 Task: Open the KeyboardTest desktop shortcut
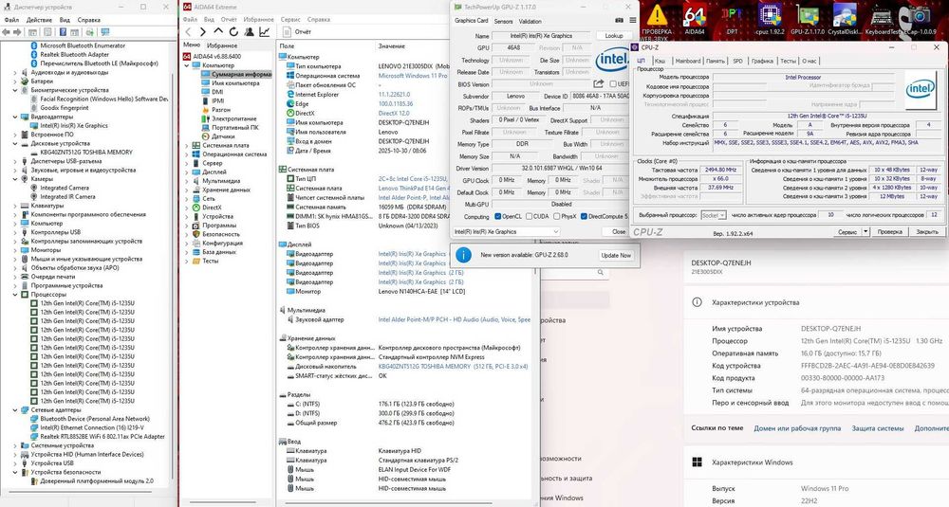coord(883,19)
